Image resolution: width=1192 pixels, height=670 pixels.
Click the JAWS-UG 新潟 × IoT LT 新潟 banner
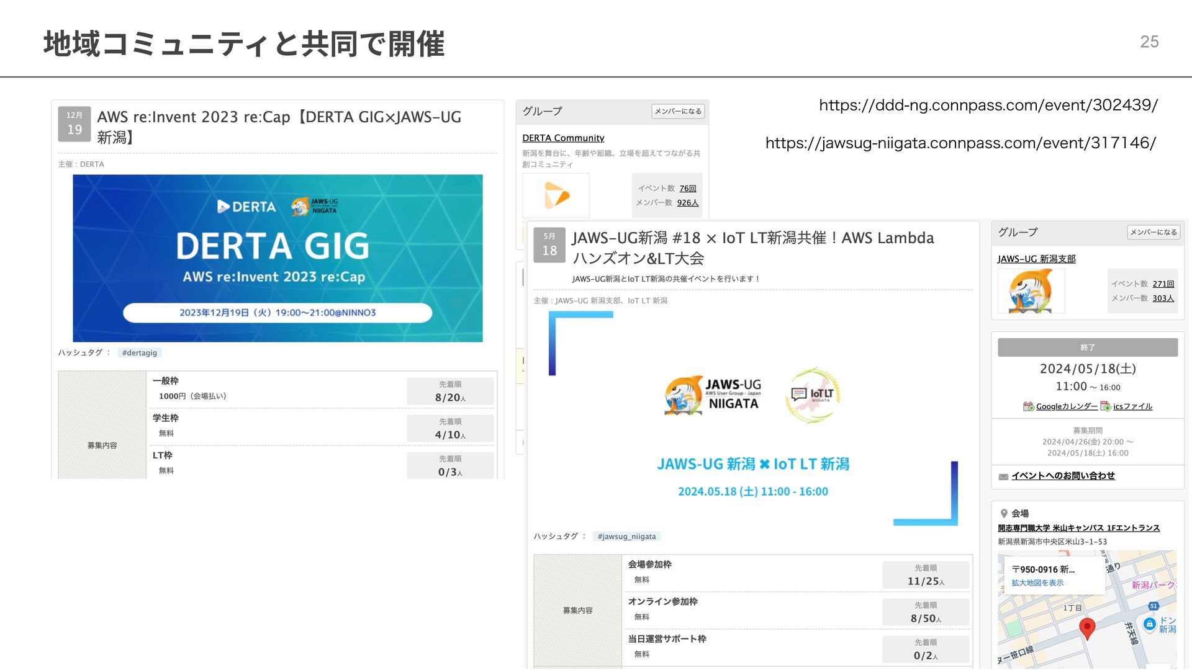click(753, 419)
